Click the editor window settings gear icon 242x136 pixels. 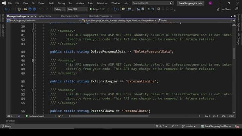point(235,16)
